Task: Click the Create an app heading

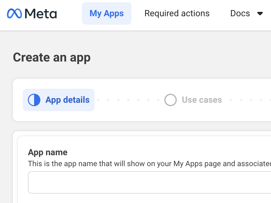Action: coord(52,57)
